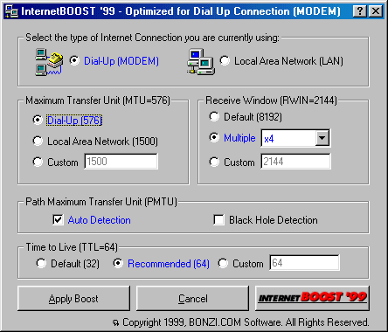This screenshot has height=332, width=388.
Task: Click the Apply Boost button
Action: pos(73,299)
